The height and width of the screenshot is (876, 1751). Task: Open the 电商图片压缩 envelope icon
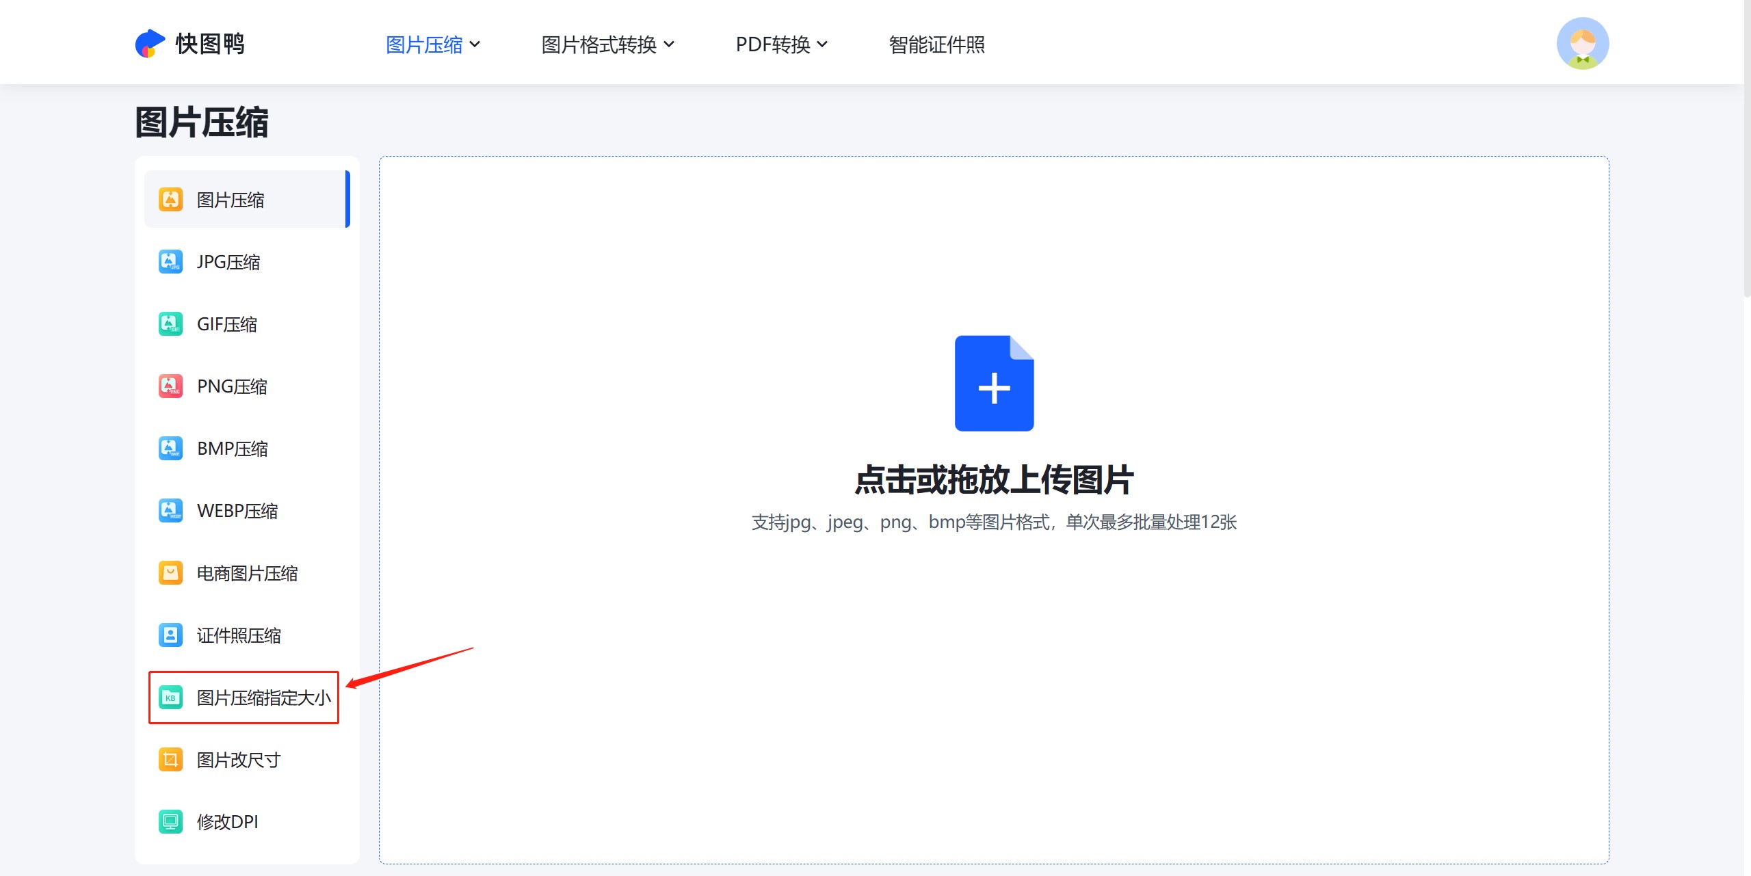[170, 573]
